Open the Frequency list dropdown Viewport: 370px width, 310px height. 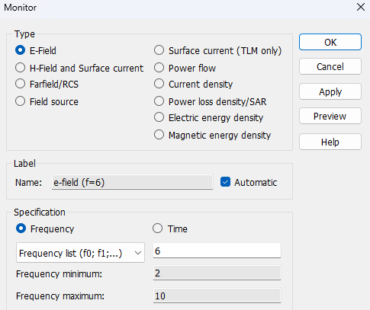(x=80, y=253)
